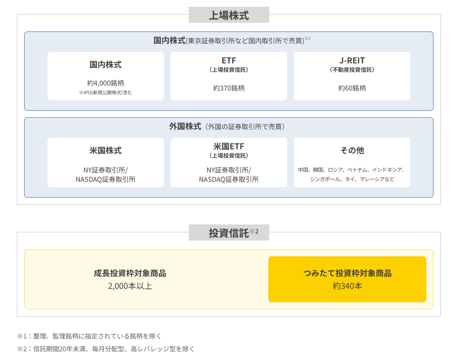Image resolution: width=461 pixels, height=361 pixels.
Task: Click the 外国株式 section heading text
Action: point(185,126)
